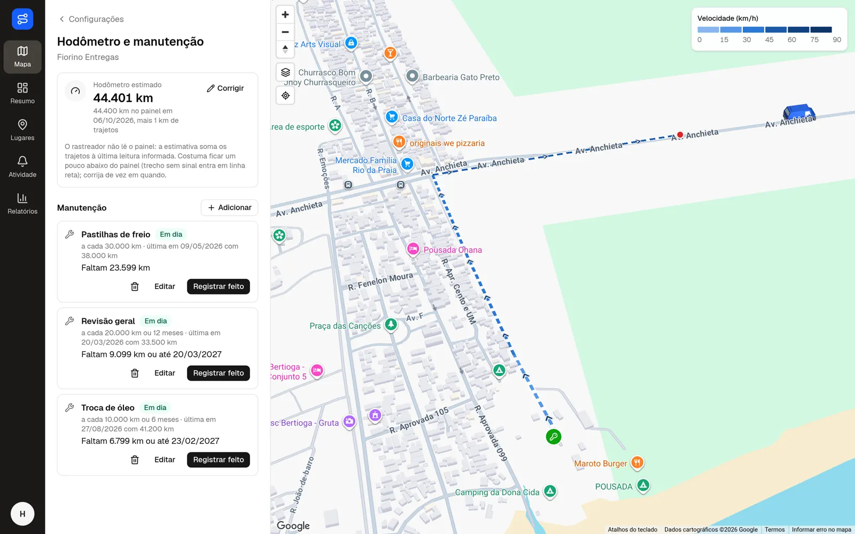Select the Praça das Canções pin

point(391,325)
